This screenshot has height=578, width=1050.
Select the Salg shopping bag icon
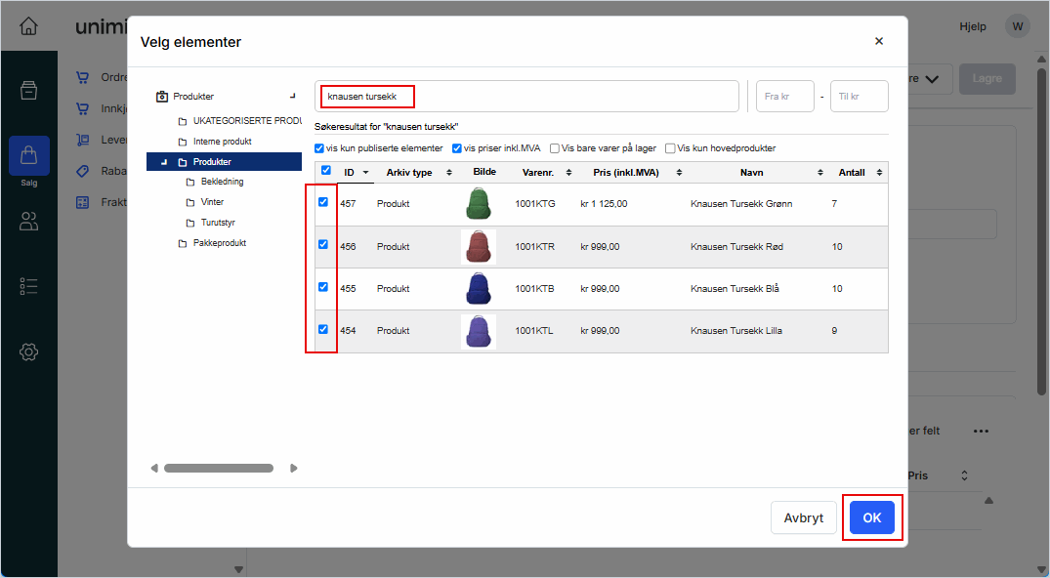coord(28,156)
